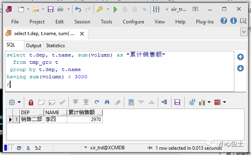Click the purple save icon in results toolbar
The height and width of the screenshot is (155, 251).
(177, 102)
